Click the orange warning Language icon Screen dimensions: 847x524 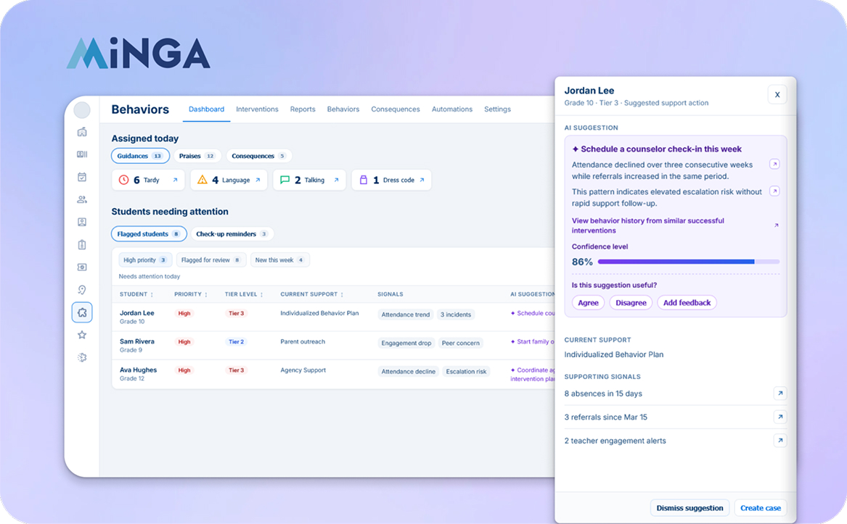tap(202, 180)
